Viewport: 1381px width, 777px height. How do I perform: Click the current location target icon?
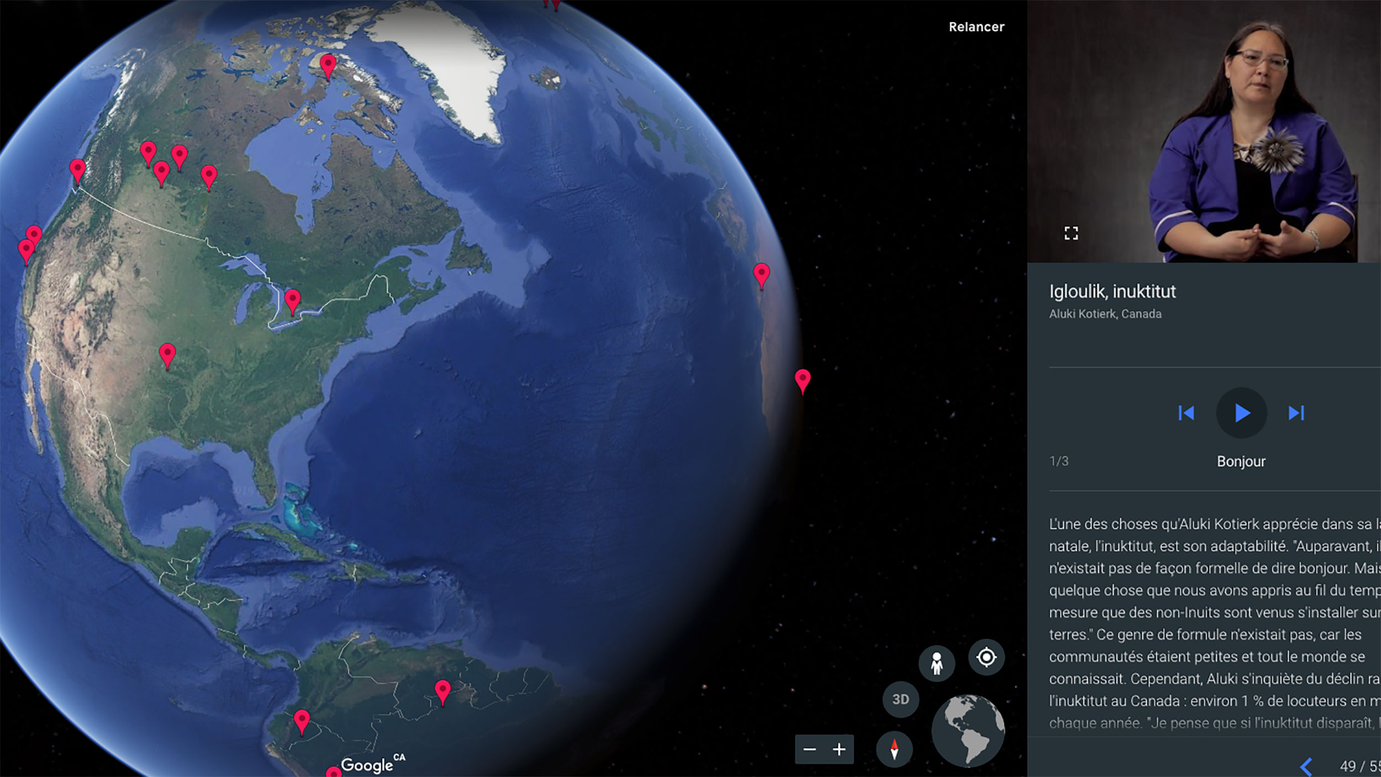(987, 657)
